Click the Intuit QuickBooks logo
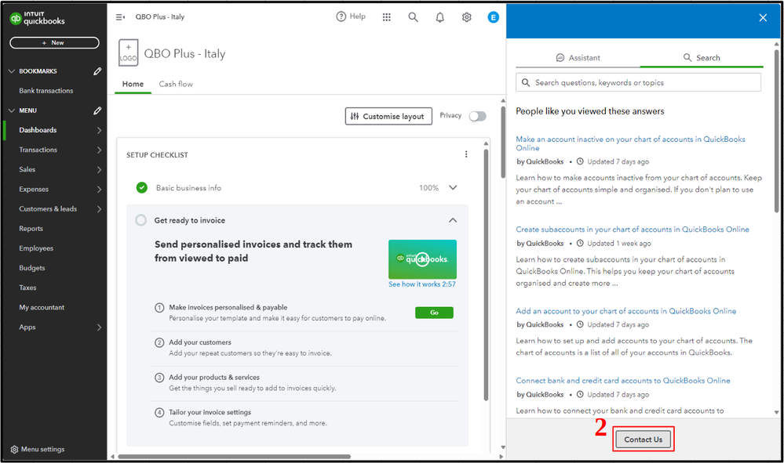 38,19
